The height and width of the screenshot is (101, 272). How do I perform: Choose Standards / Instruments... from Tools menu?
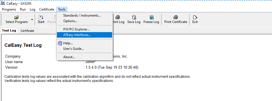(84, 15)
